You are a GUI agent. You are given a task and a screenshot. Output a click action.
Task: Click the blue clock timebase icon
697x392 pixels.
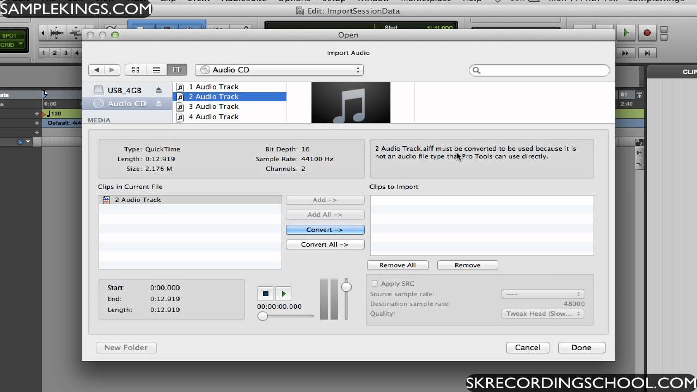point(20,142)
